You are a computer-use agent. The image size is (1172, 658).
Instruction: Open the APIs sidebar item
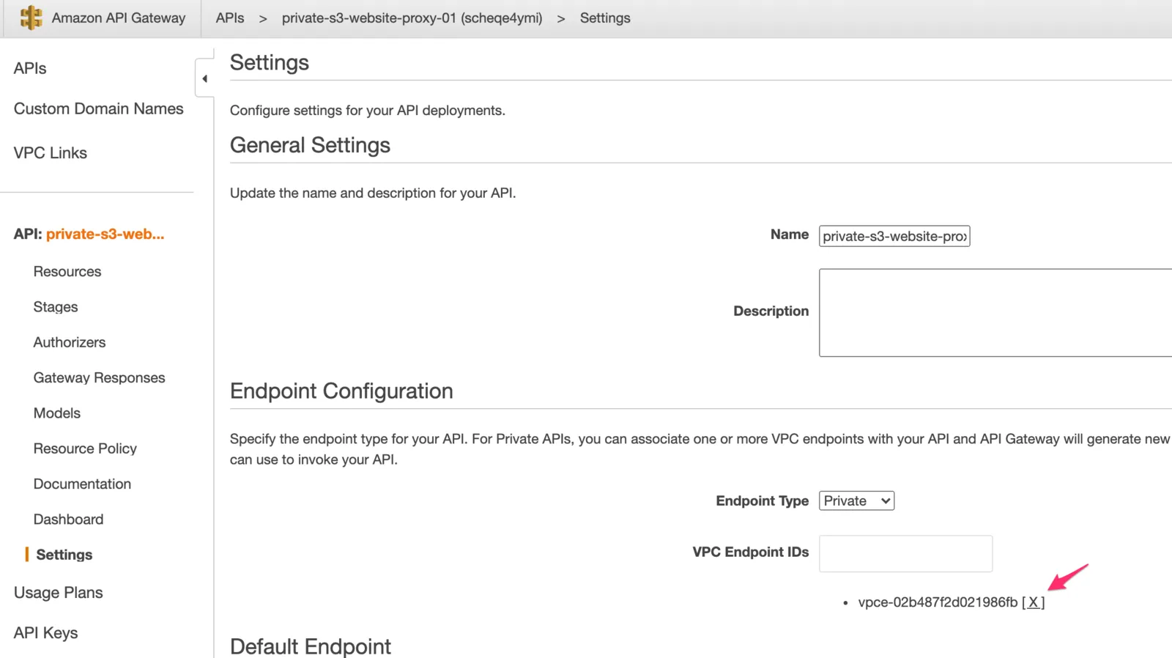(30, 68)
